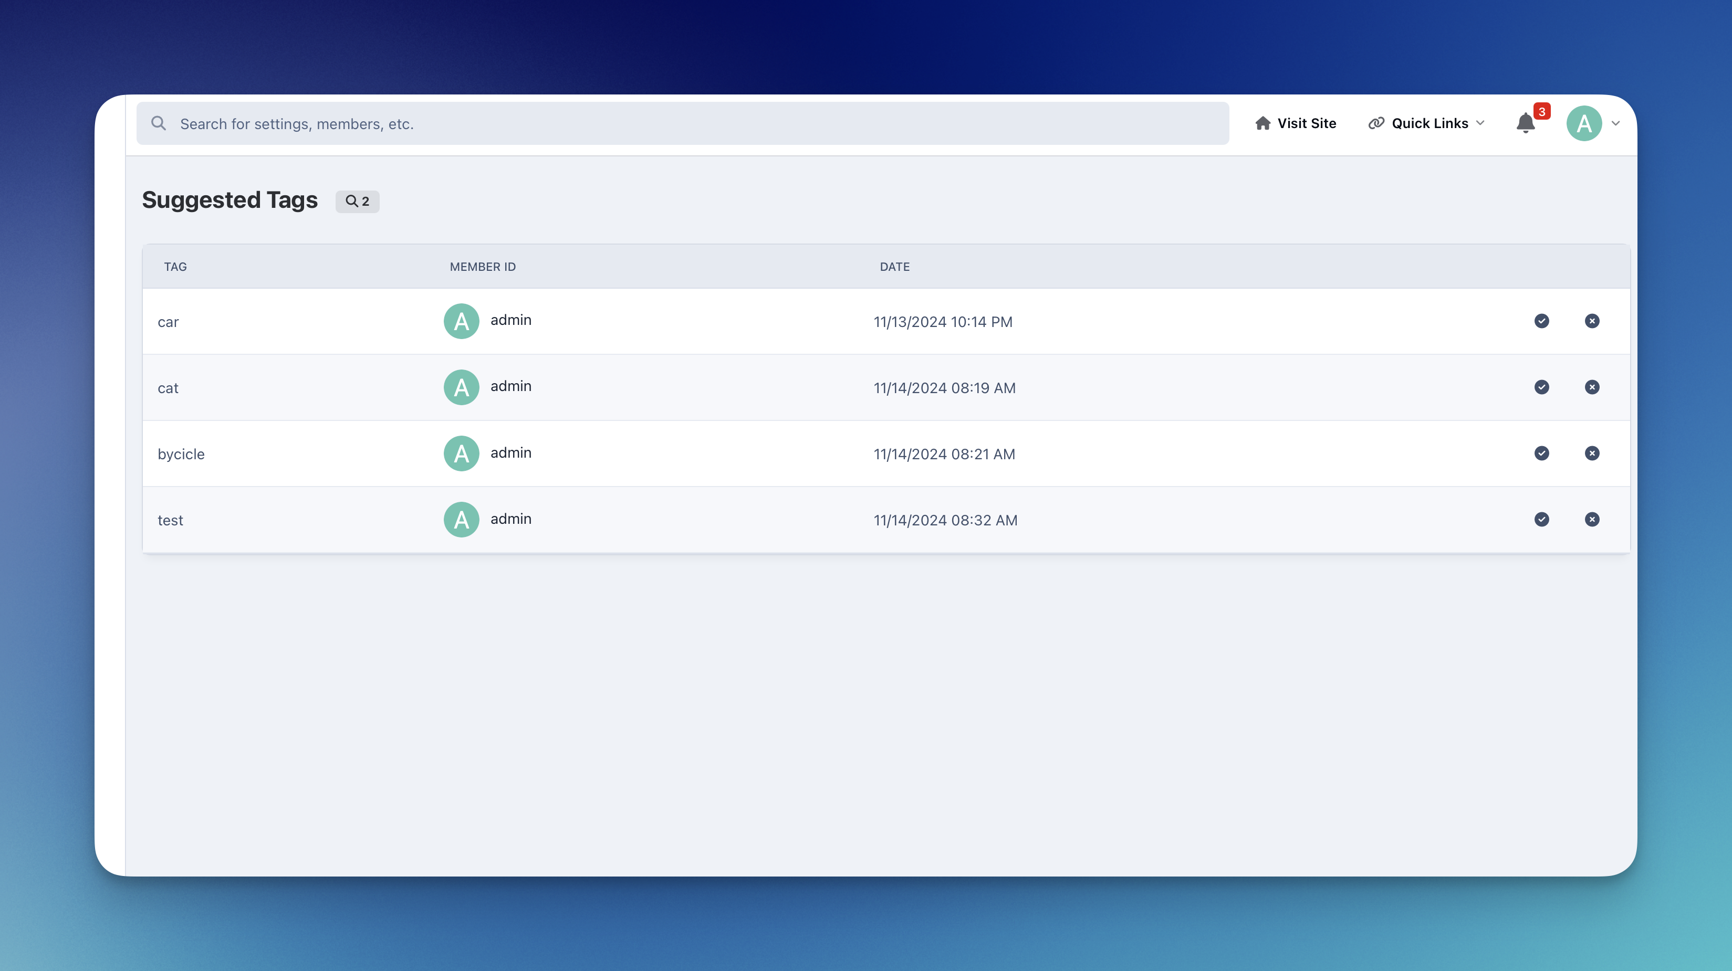The image size is (1732, 971).
Task: Reject the test tag suggestion
Action: click(1592, 520)
